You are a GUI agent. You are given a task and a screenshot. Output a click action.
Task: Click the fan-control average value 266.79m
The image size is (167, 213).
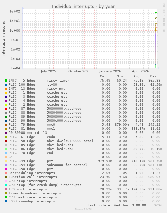(138, 165)
